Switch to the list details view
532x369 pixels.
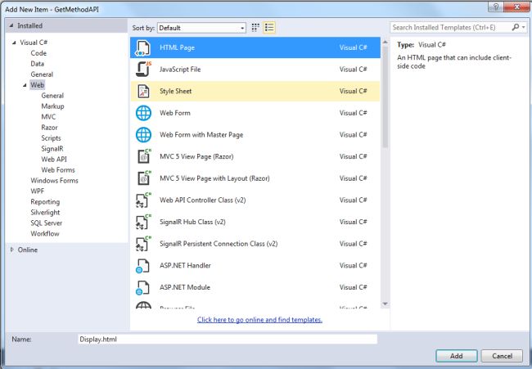pyautogui.click(x=269, y=28)
